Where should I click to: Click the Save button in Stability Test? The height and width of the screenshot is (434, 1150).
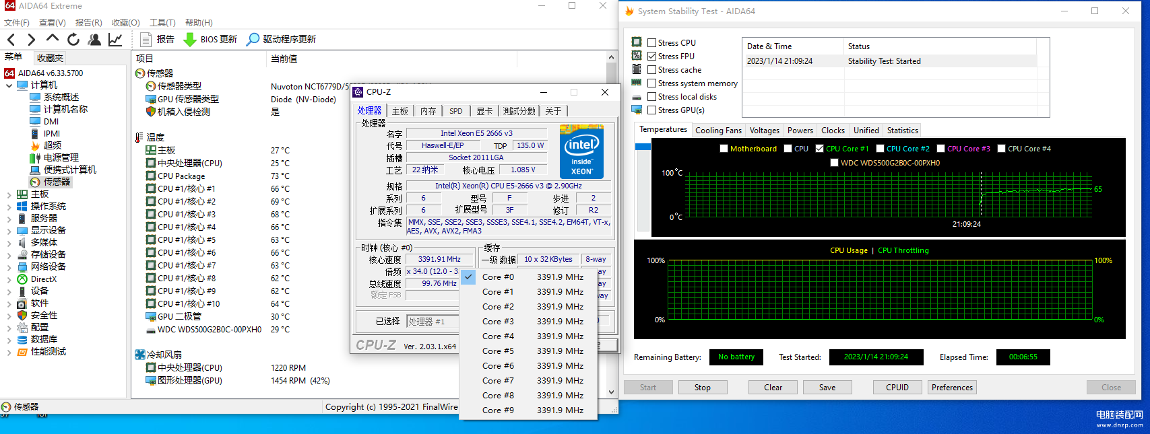827,388
